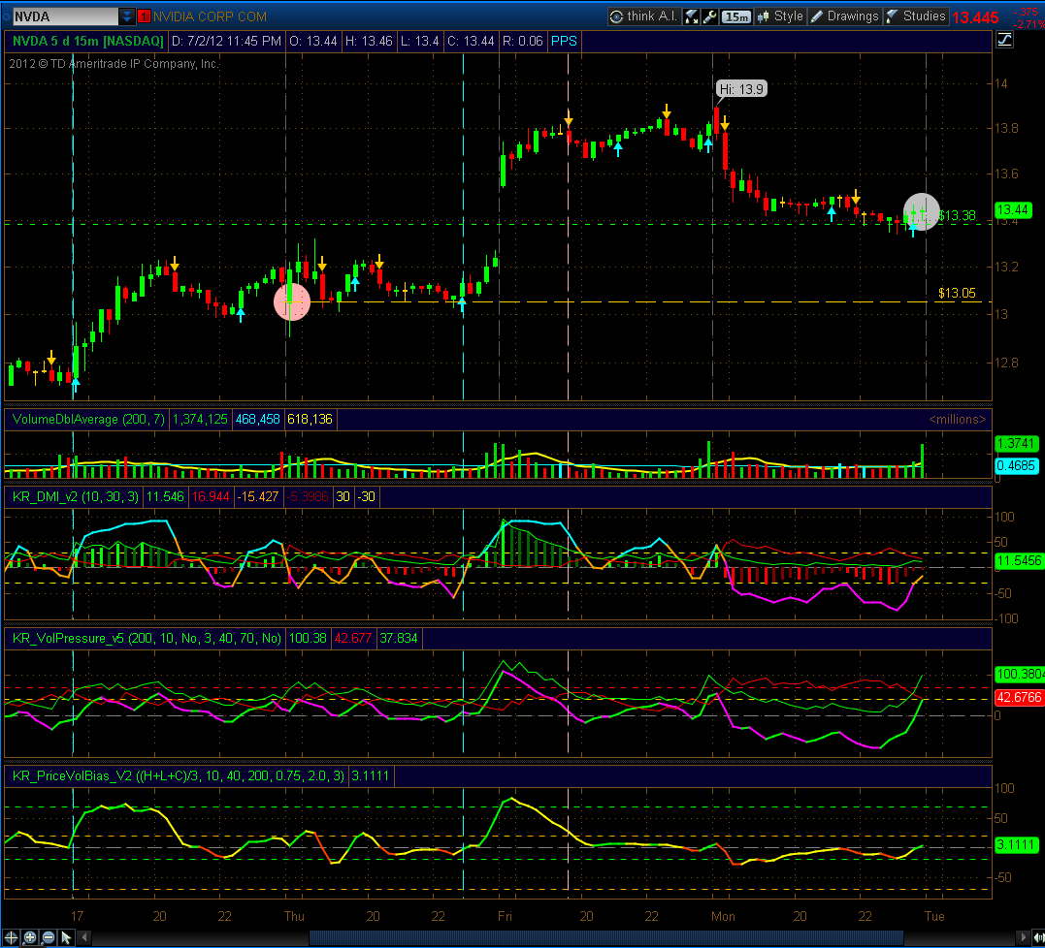This screenshot has height=948, width=1045.
Task: Click the 42.677 red VolPressure value
Action: tap(353, 639)
